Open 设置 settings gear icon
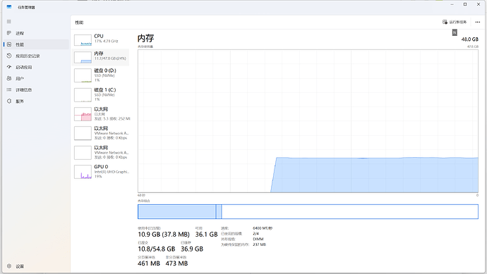Viewport: 487px width, 274px height. (9, 266)
